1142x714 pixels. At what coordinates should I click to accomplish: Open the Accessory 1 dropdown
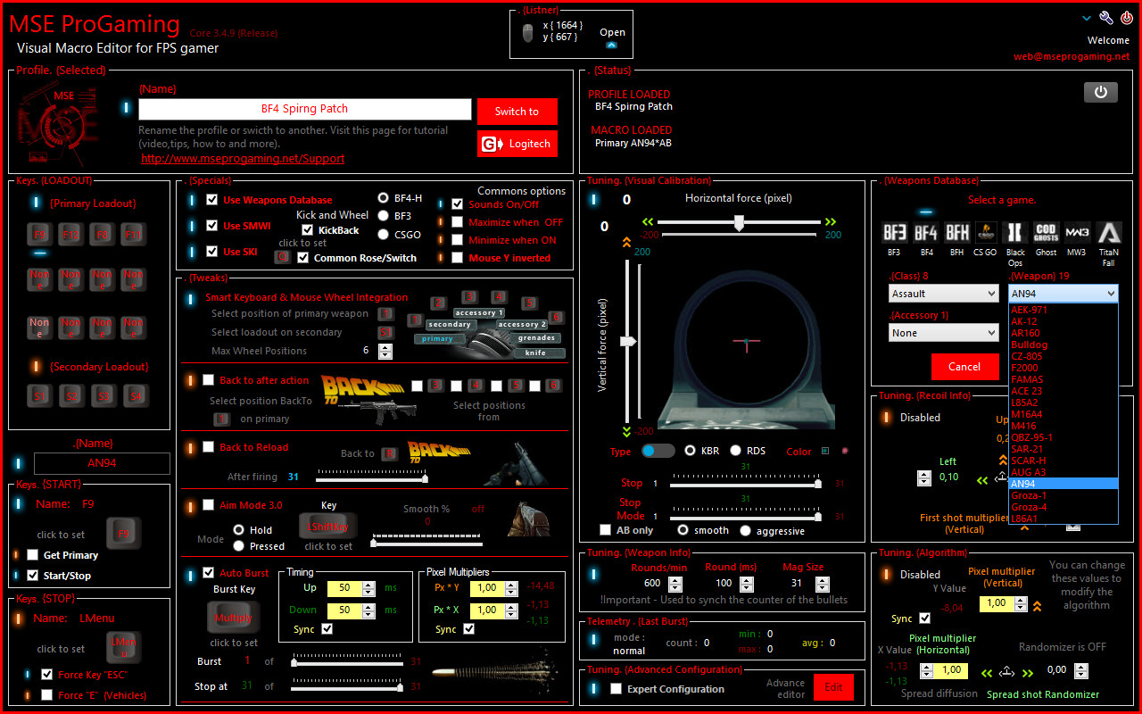pos(944,333)
